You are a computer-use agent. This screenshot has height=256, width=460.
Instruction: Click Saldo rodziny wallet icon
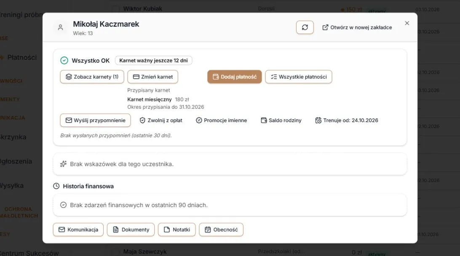(x=264, y=120)
